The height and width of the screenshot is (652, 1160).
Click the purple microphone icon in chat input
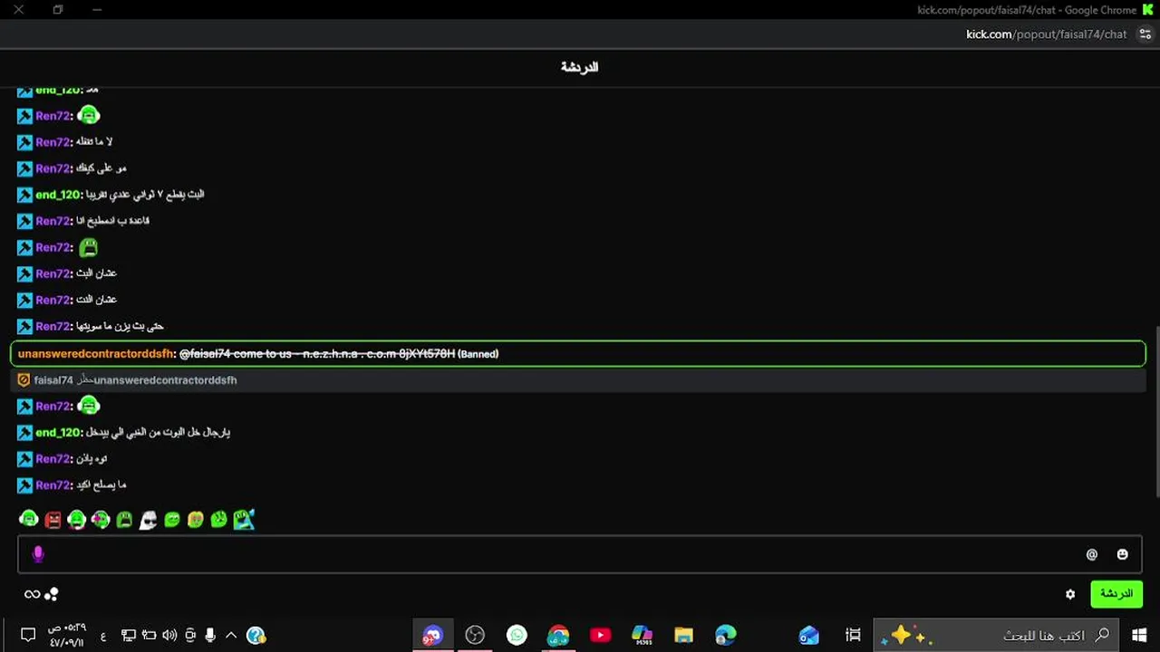click(x=38, y=554)
